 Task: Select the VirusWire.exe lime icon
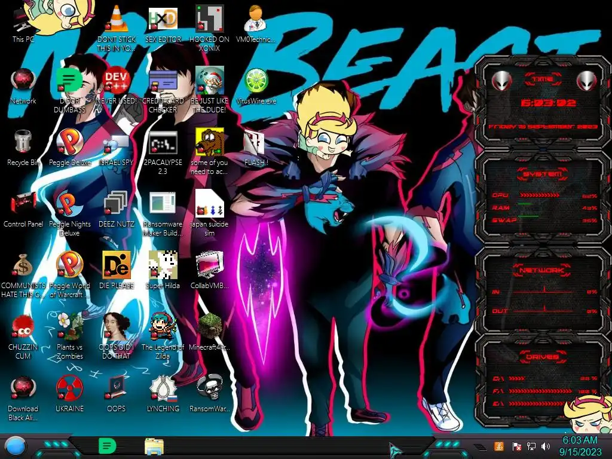pos(256,86)
